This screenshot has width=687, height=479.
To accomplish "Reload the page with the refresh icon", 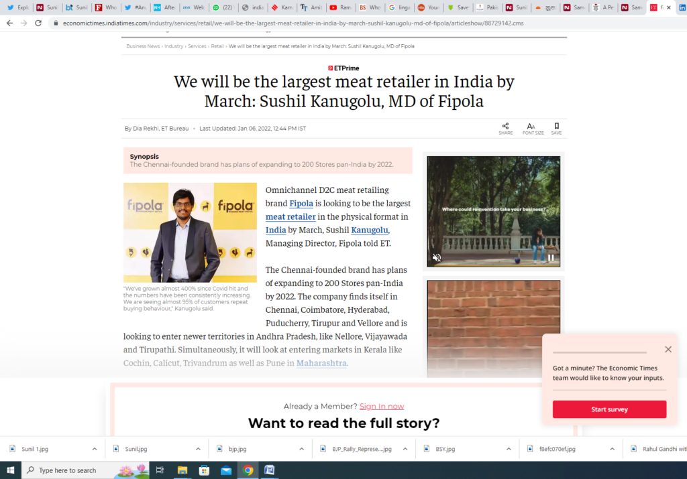I will pos(38,23).
